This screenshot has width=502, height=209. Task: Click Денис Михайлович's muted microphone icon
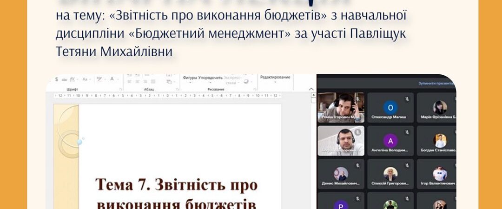click(x=357, y=165)
